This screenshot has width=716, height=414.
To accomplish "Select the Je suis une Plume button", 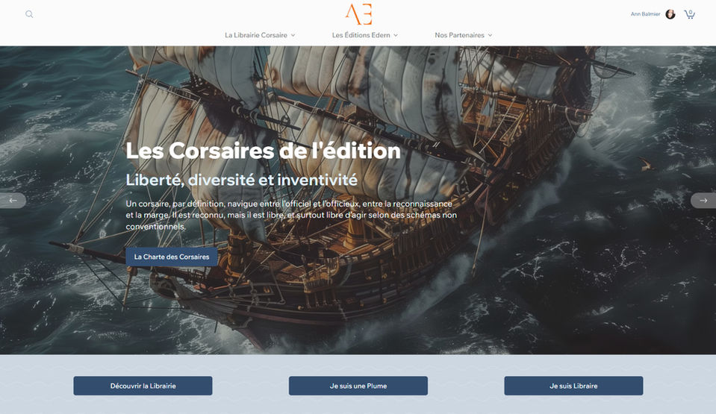I will 358,386.
